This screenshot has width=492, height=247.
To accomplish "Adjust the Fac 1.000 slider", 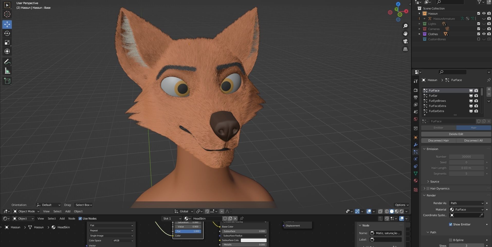I will 188,231.
